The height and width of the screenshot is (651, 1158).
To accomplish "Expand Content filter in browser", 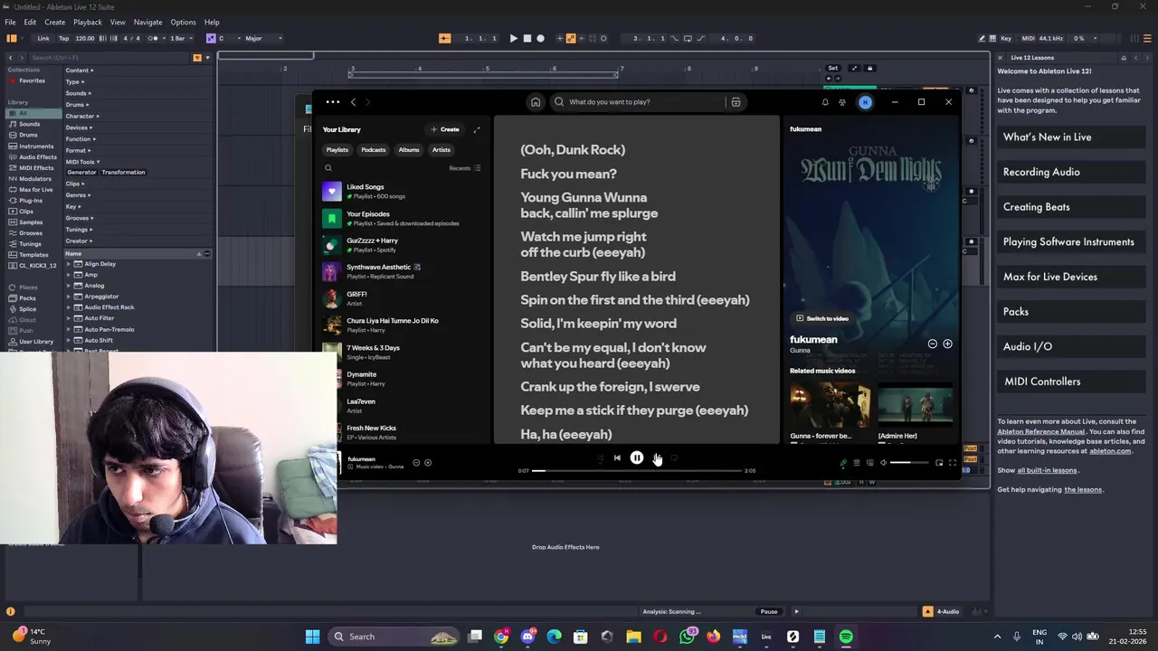I will [x=79, y=71].
